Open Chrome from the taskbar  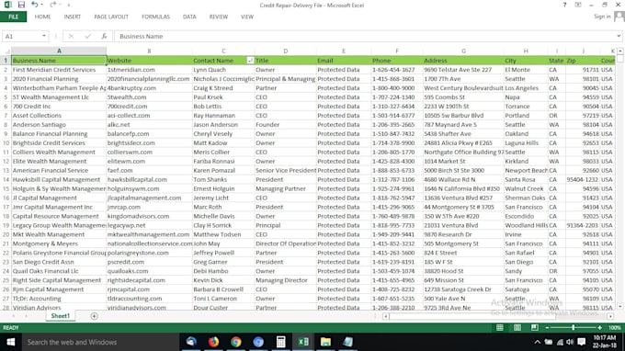tap(236, 342)
